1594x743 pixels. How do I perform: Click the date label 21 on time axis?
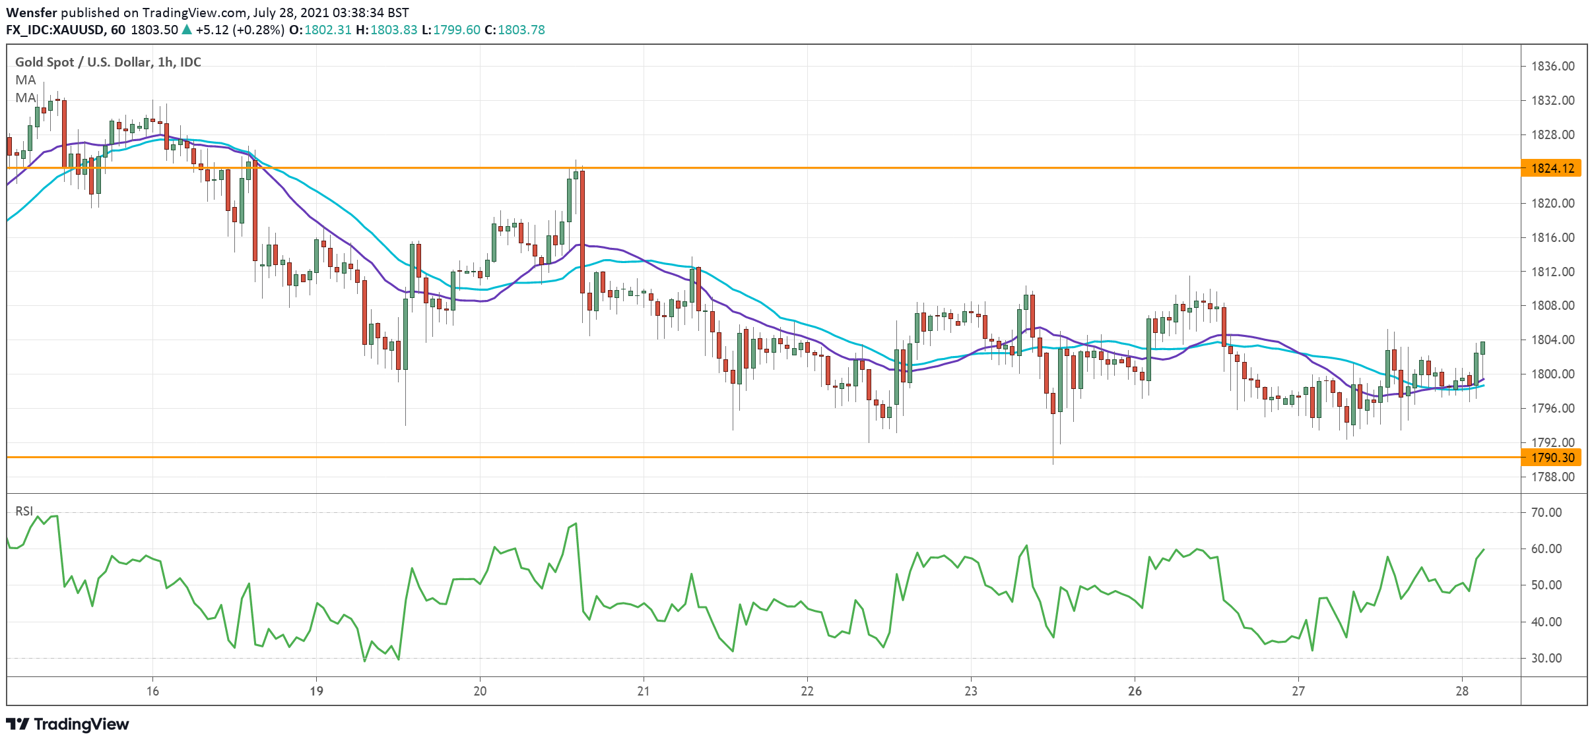coord(644,691)
